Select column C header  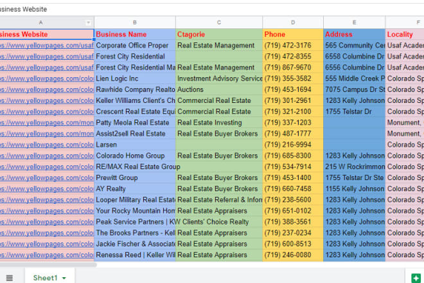click(219, 23)
